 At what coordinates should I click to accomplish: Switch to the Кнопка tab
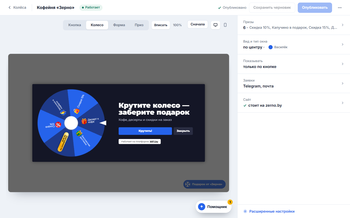(75, 25)
